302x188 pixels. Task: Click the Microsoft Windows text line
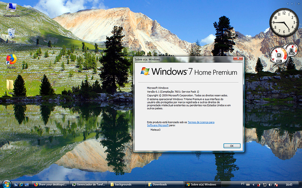[x=158, y=88]
